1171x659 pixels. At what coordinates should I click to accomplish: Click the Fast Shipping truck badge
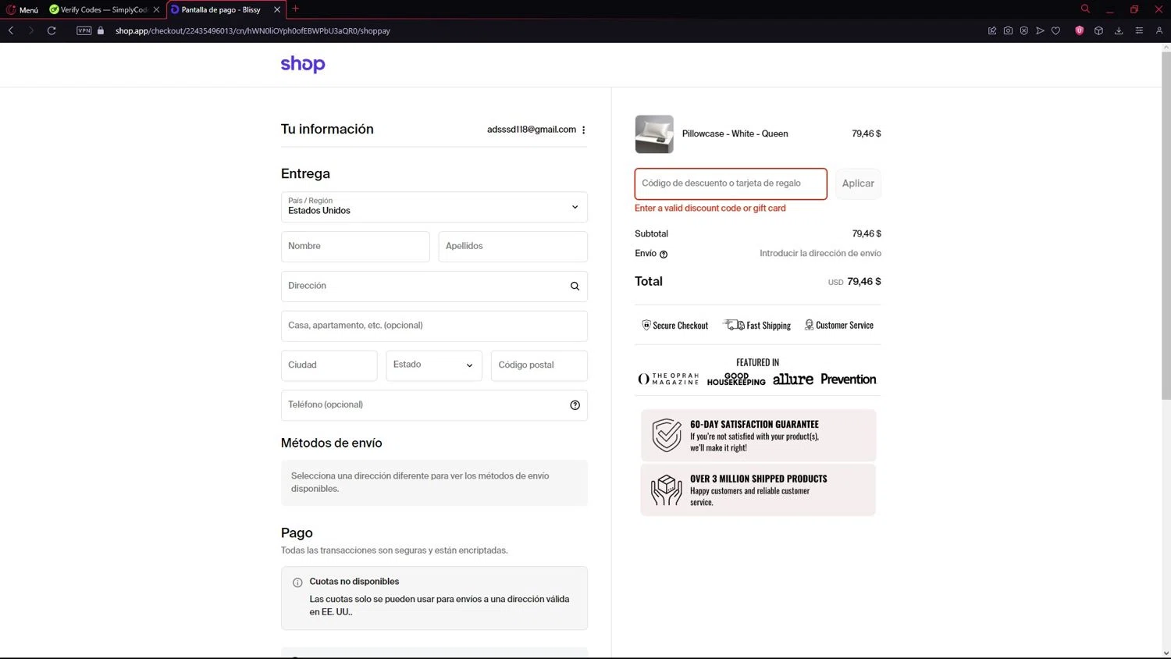(x=757, y=326)
